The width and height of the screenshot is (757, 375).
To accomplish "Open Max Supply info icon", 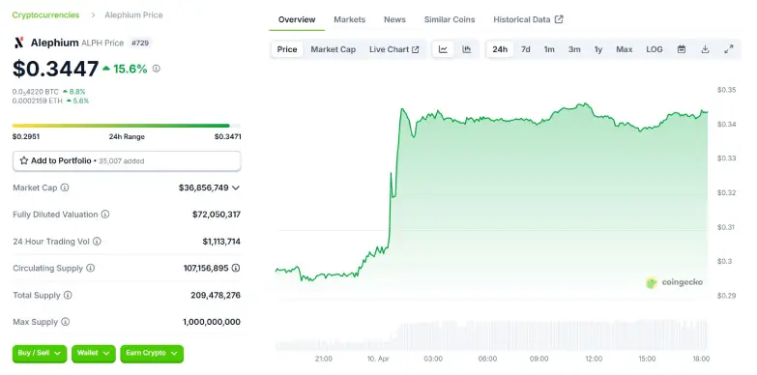I will point(65,322).
